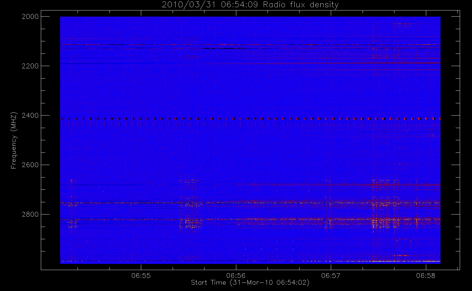
Task: Click the 06:57 time tick label
Action: [x=331, y=276]
